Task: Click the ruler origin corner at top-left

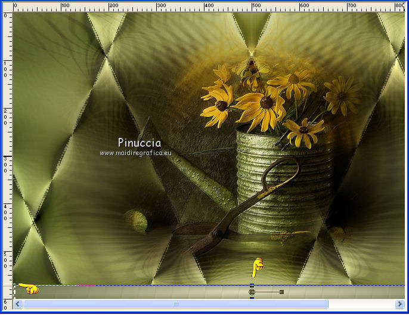Action: click(x=7, y=7)
